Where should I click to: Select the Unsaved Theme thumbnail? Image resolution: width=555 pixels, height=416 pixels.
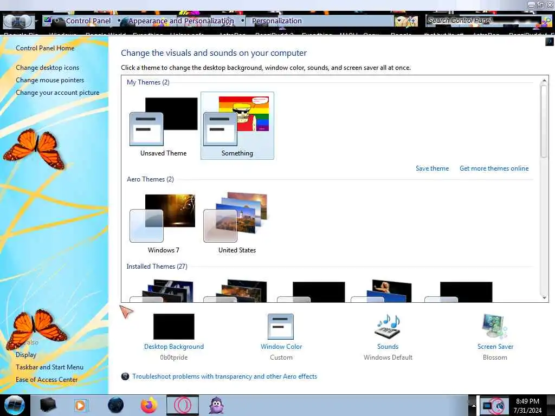[164, 126]
